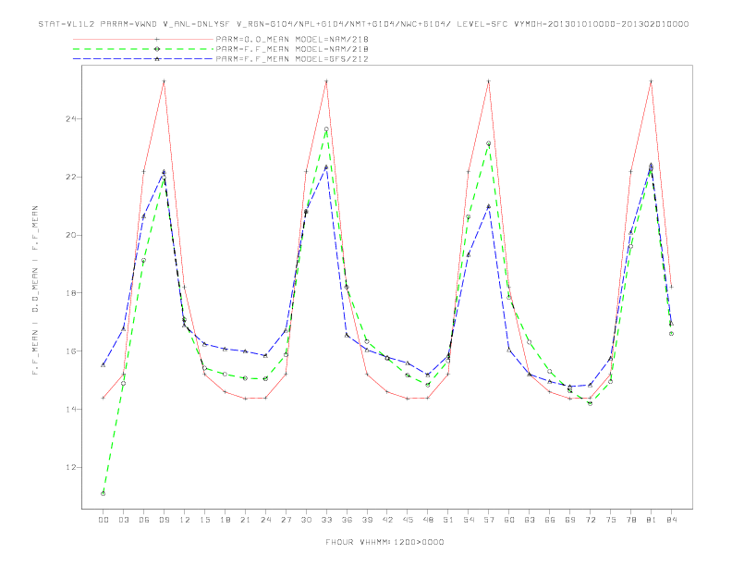
Task: Click the green dashed legend line sample
Action: pyautogui.click(x=143, y=49)
